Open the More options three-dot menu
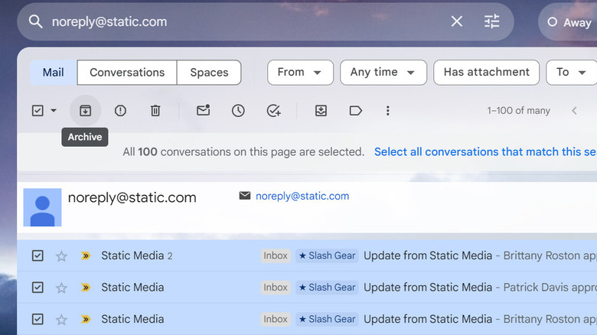 tap(388, 111)
